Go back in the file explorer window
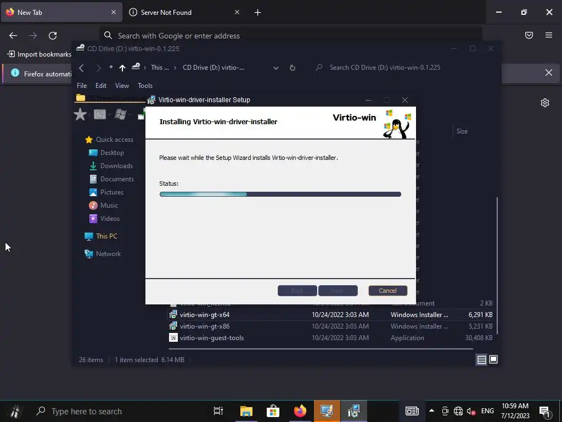This screenshot has height=422, width=562. tap(81, 68)
